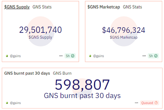Click the check-circle icon on $GNS Marketcap card

click(x=156, y=56)
